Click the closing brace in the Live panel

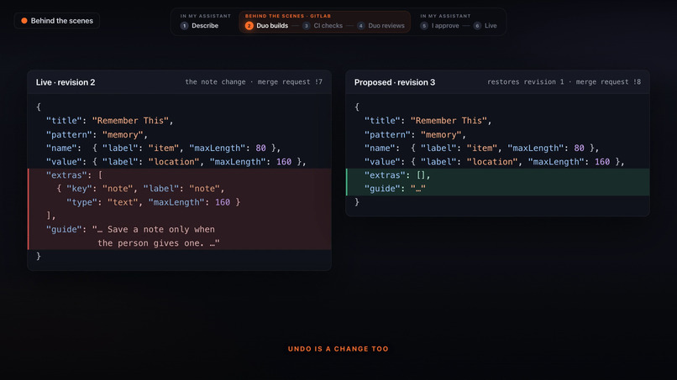pos(39,256)
